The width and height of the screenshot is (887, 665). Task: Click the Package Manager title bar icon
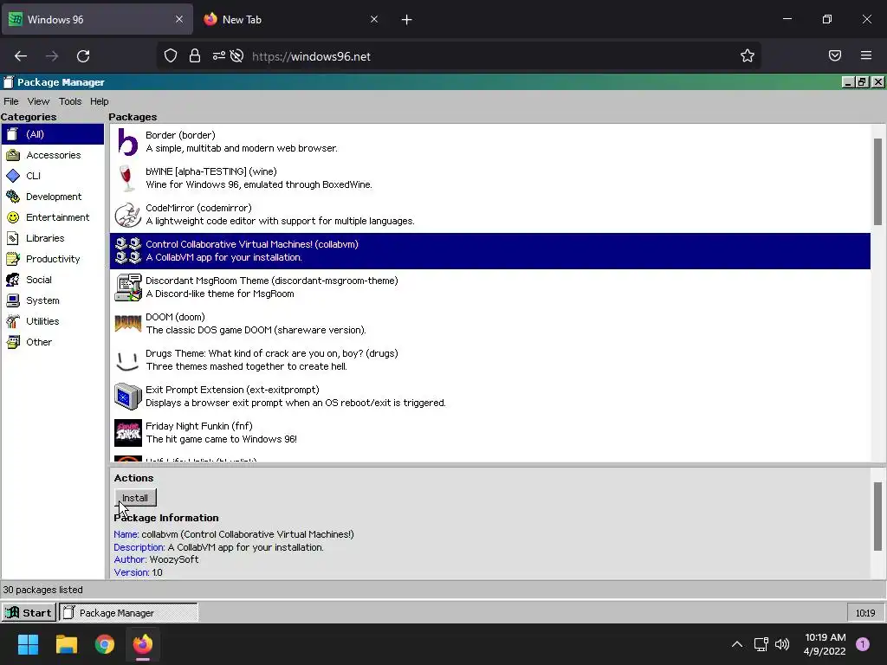point(8,82)
